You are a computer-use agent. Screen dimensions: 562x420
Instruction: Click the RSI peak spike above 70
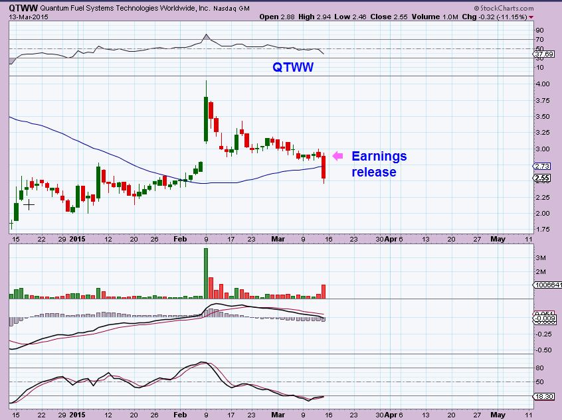point(206,37)
